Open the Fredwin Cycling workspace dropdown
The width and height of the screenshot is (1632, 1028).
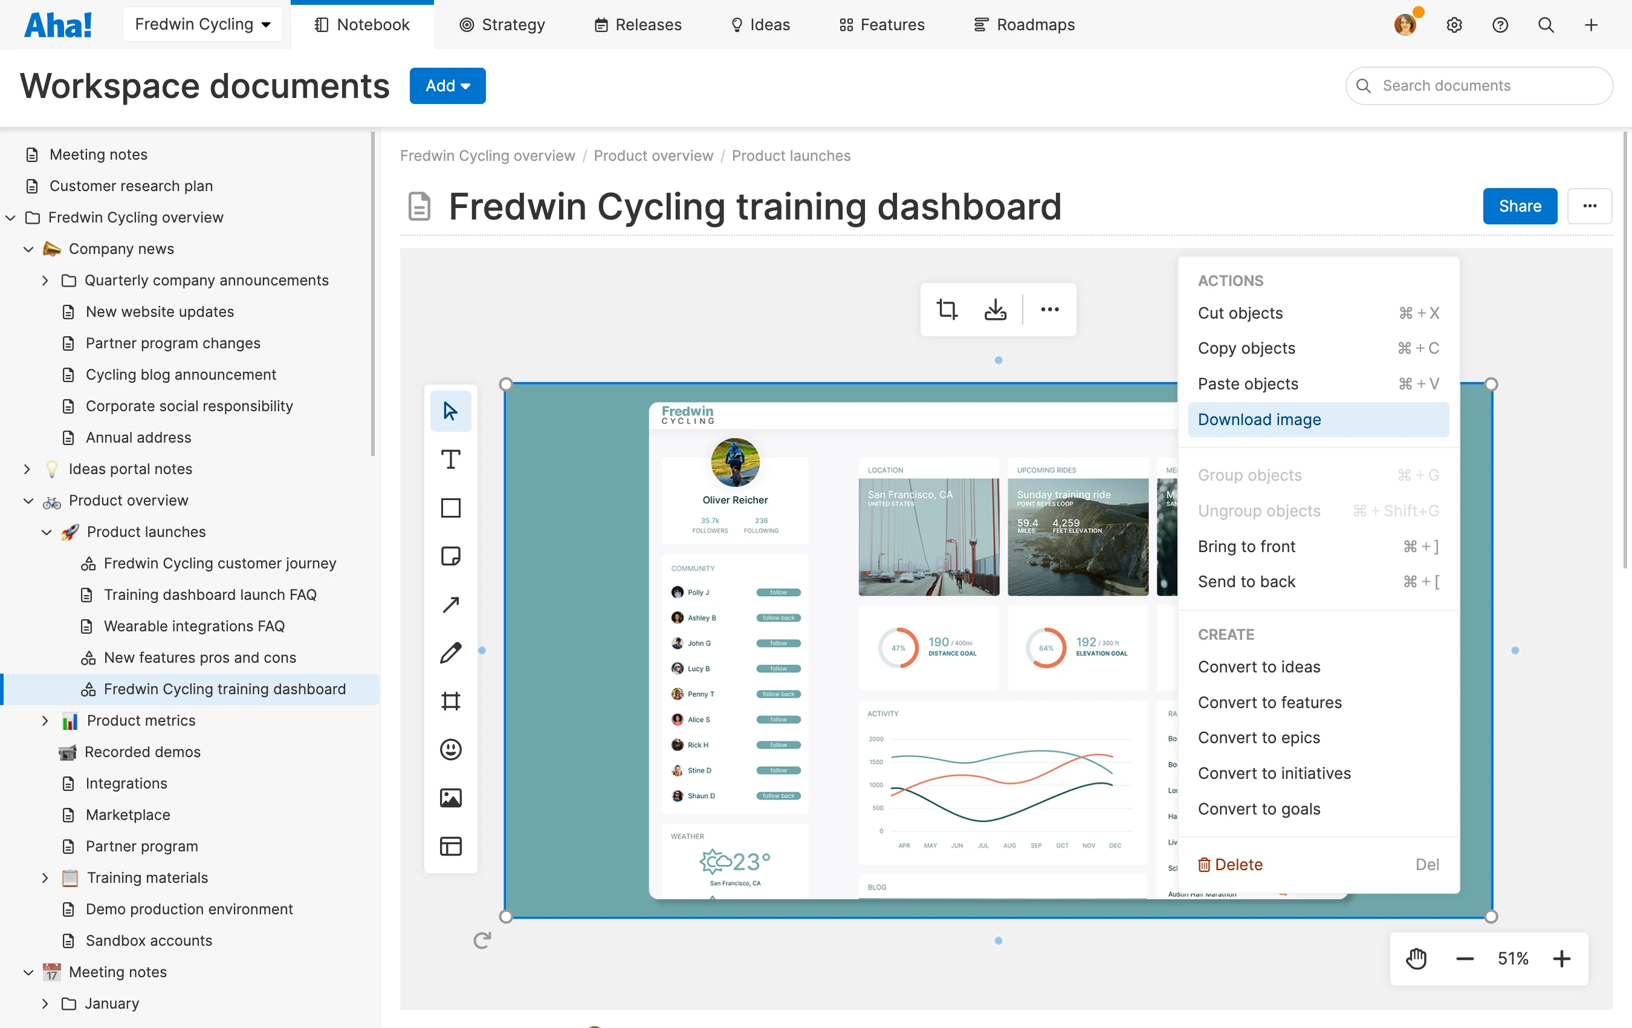[x=202, y=24]
